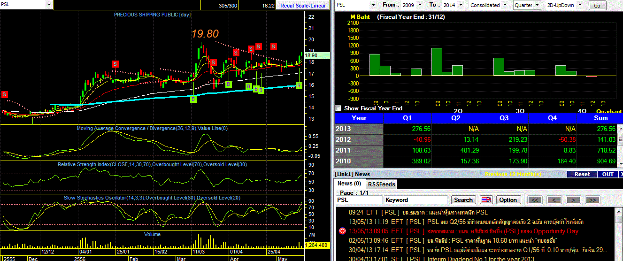623x261 pixels.
Task: Click the PRECIOUS SHIPPING PUBLIC [day] chart title
Action: 153,15
